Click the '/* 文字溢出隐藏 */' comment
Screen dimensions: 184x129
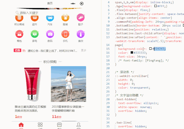click(x=129, y=95)
